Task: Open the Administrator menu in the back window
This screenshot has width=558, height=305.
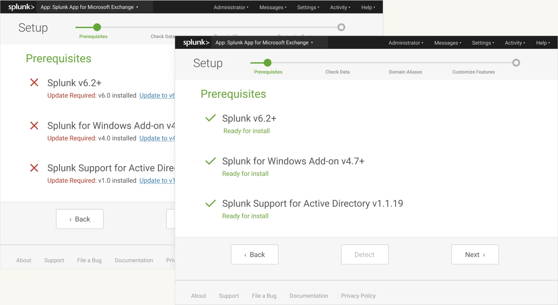Action: pyautogui.click(x=231, y=8)
